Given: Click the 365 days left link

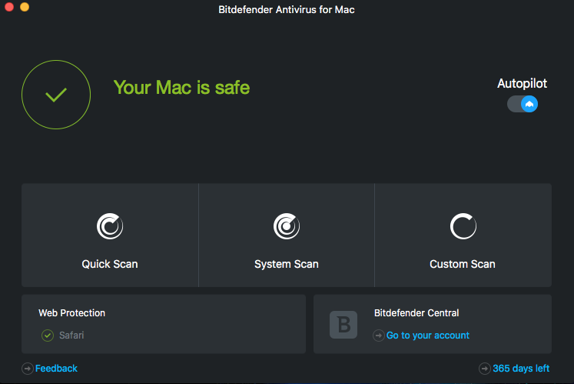Looking at the screenshot, I should pos(521,369).
